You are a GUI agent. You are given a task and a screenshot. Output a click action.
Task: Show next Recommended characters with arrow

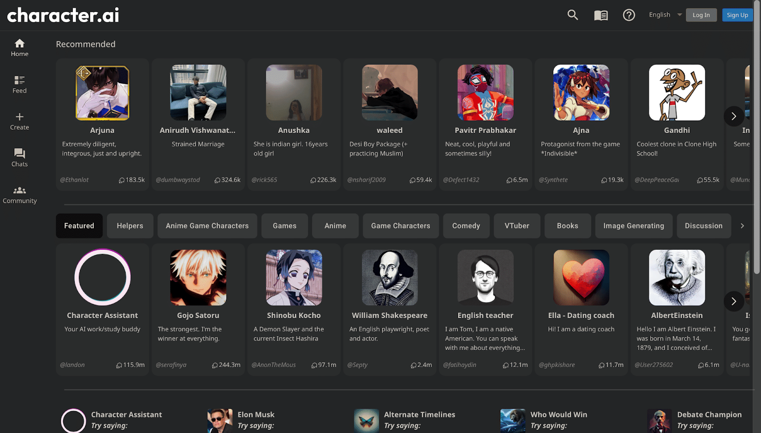point(734,116)
